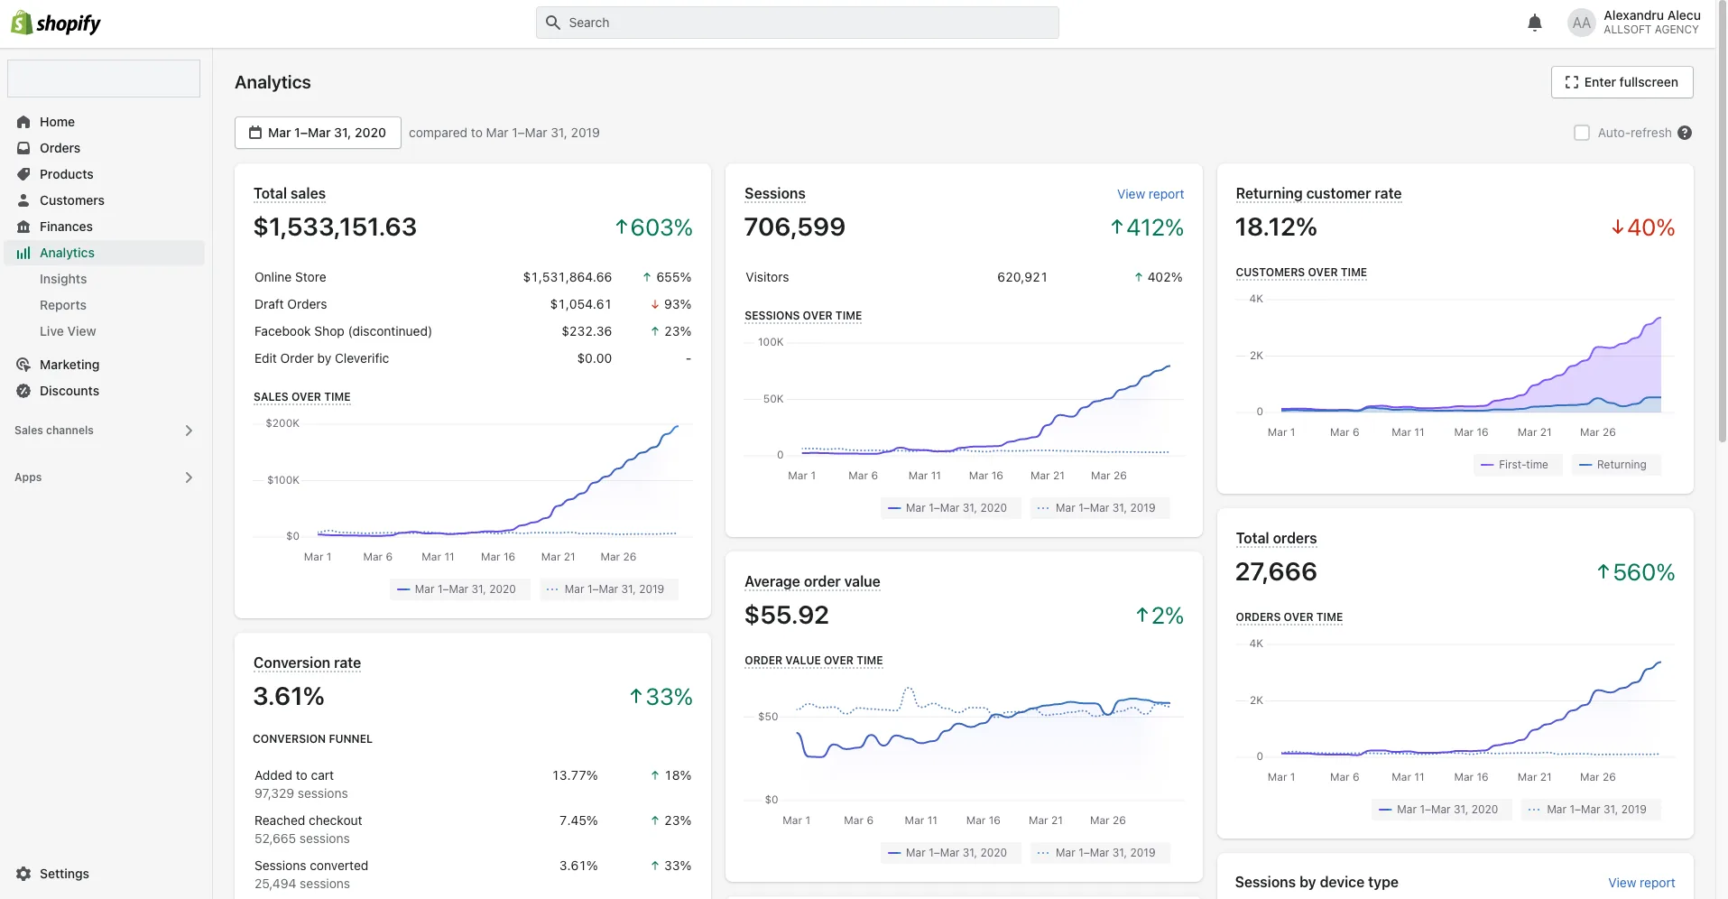Click the Visitors 620,921 row

[x=964, y=277]
